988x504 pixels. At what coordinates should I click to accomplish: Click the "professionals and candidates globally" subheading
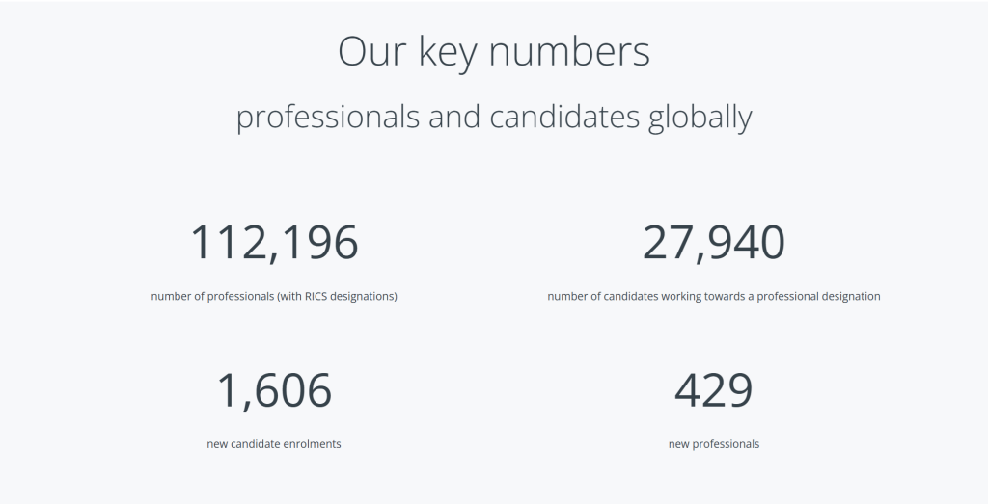point(493,117)
